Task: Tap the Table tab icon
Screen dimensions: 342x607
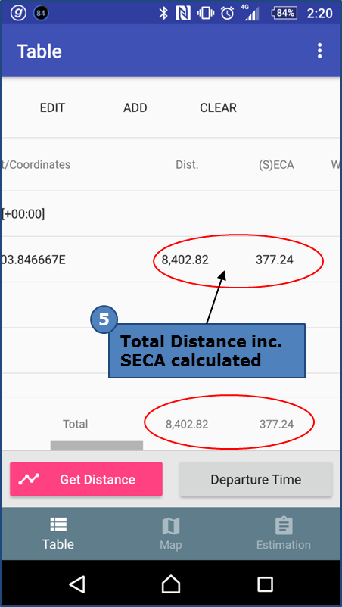Action: tap(58, 525)
